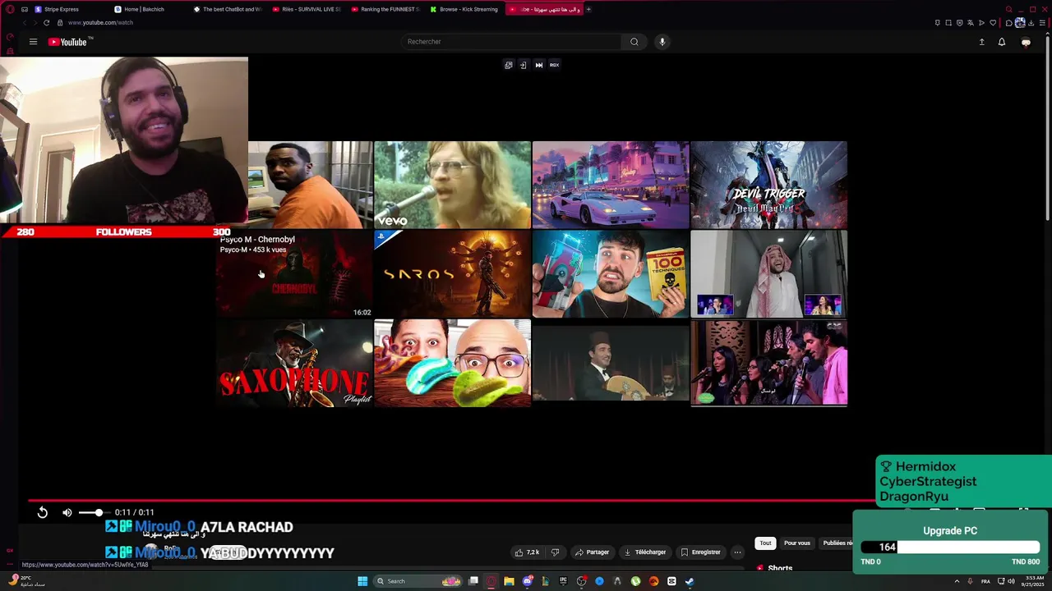Open Opera GX from the taskbar
The image size is (1052, 591).
point(491,581)
